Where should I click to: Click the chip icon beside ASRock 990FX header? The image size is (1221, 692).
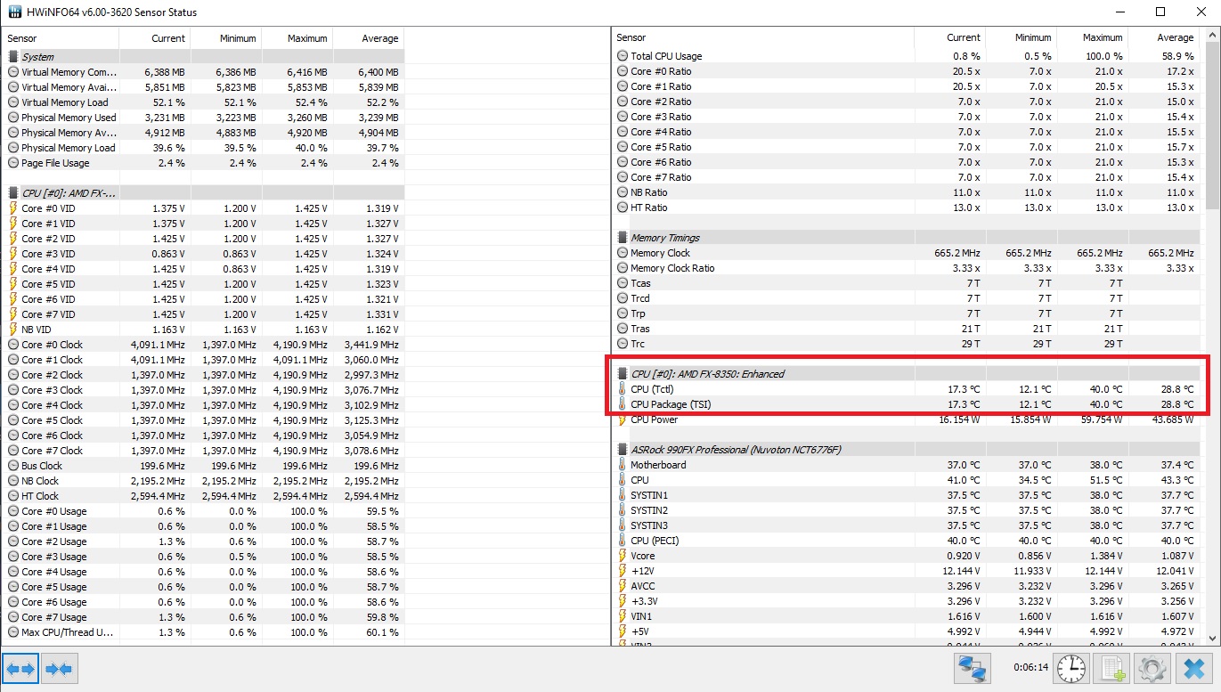click(622, 450)
